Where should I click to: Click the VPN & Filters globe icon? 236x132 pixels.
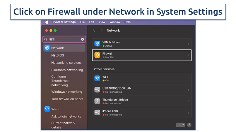97,44
